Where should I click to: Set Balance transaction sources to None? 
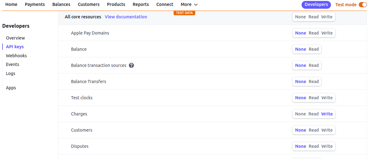(x=301, y=65)
